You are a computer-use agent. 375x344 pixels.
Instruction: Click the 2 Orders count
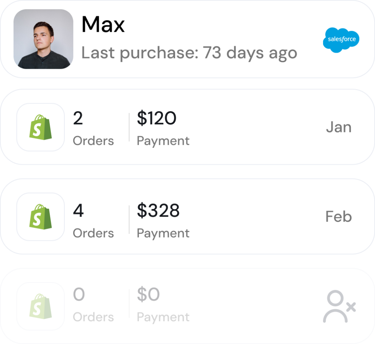tap(78, 118)
